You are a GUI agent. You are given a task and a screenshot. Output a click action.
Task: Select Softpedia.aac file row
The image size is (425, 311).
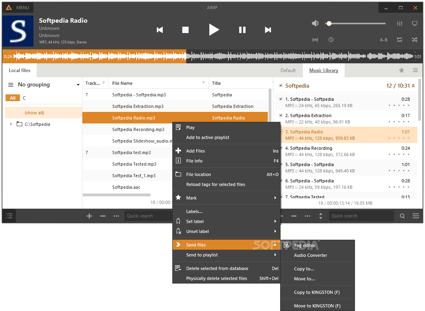coord(127,187)
